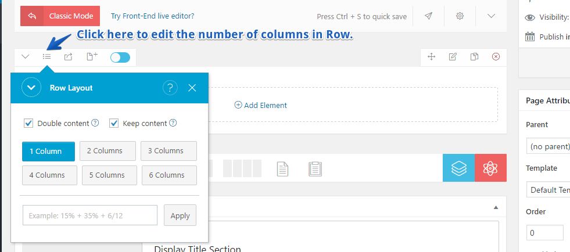Open the edit row pencil icon
The width and height of the screenshot is (570, 252).
pyautogui.click(x=453, y=57)
